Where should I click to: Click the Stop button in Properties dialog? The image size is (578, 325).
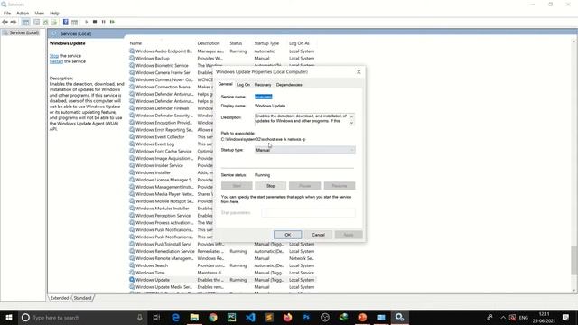point(271,186)
